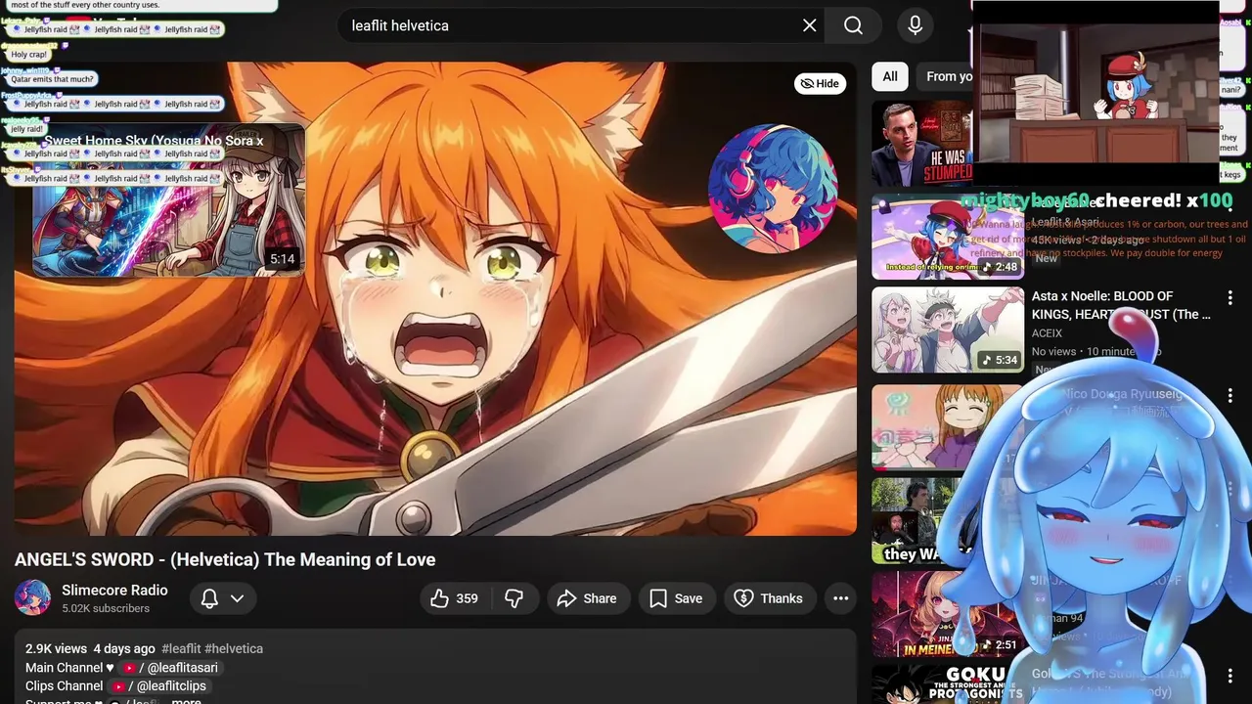The image size is (1252, 704).
Task: Send Thanks to the creator
Action: click(x=769, y=598)
